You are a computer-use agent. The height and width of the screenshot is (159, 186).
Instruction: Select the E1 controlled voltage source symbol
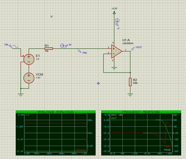click(x=29, y=59)
